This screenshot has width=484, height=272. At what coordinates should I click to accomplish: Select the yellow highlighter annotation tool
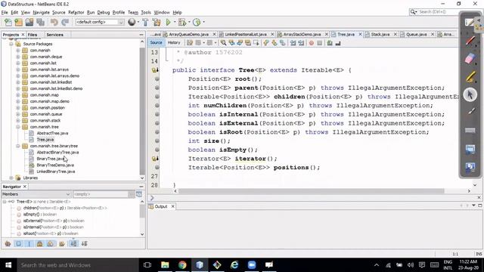click(470, 77)
